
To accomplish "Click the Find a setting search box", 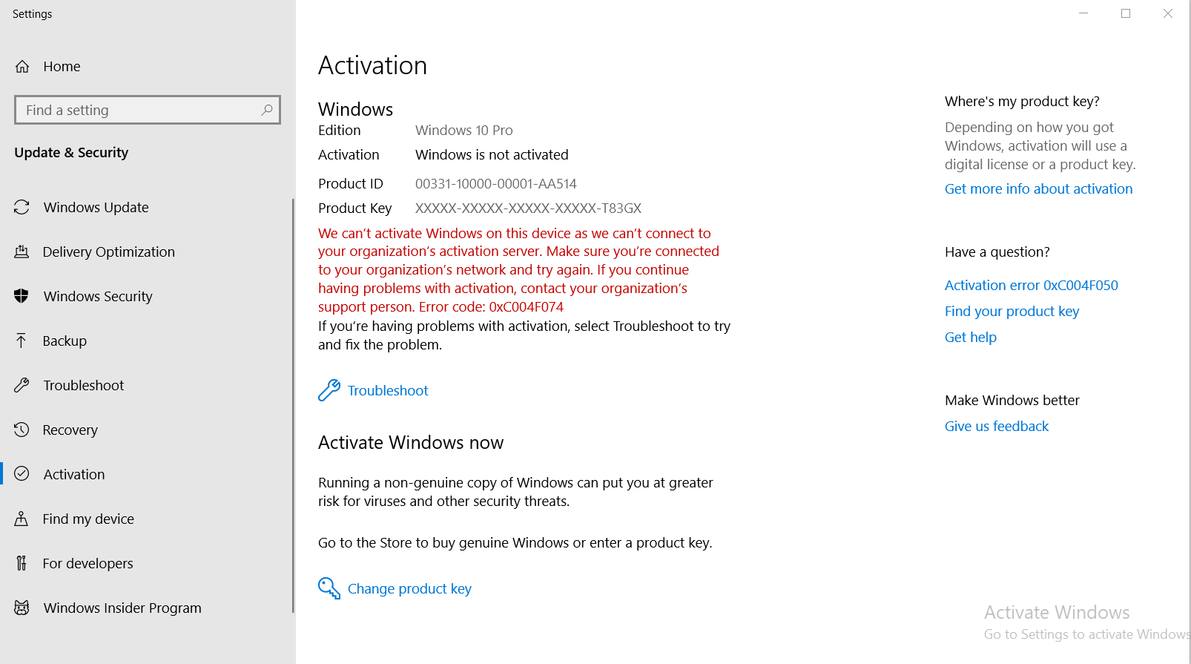I will click(148, 110).
